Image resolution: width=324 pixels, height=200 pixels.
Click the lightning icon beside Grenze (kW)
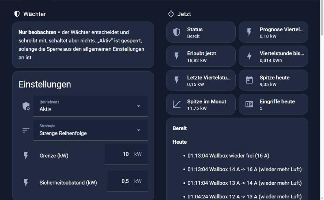click(x=26, y=156)
